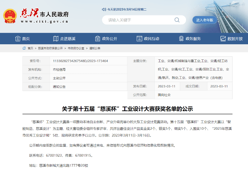Click the 进入老年版 button
This screenshot has width=248, height=174.
205,20
